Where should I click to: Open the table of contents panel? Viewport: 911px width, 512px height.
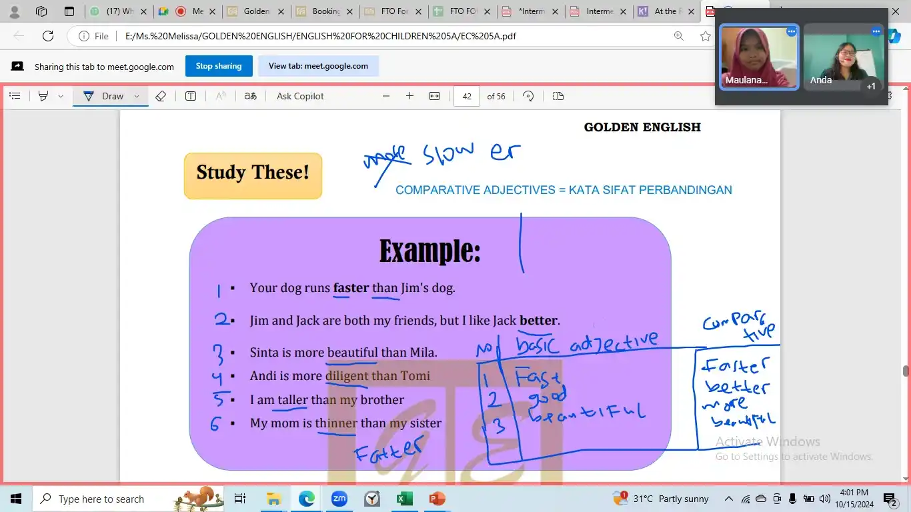(15, 96)
